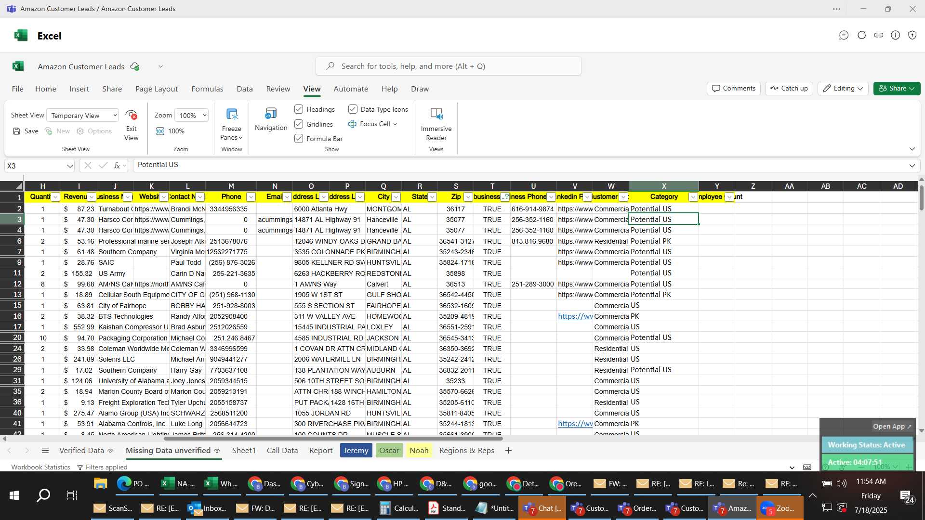Click the Freeze Panes icon

click(232, 115)
